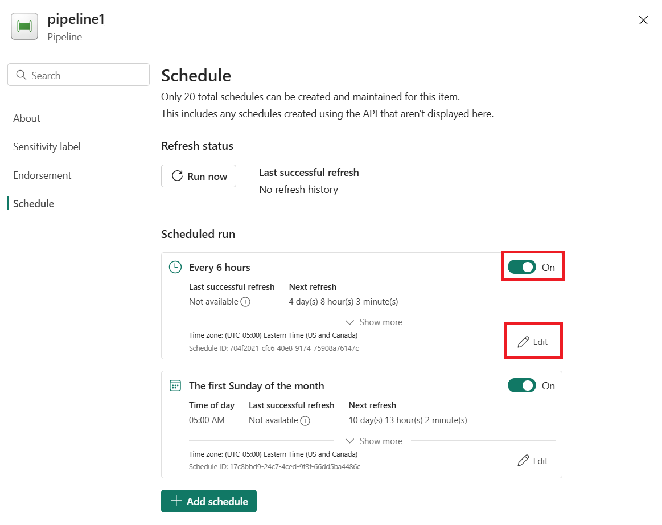Screen dimensions: 662x525
Task: Expand Show more under Every 6 hours
Action: point(373,322)
